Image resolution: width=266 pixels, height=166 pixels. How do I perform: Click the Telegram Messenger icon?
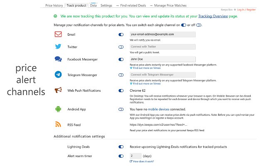tap(59, 75)
